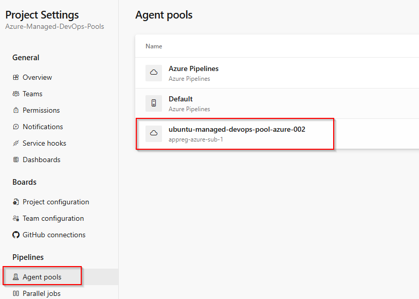Sort by the Name column header
This screenshot has height=299, width=419.
[154, 46]
